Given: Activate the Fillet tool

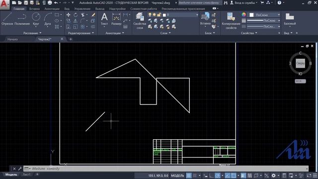Looking at the screenshot, I should tap(82, 21).
